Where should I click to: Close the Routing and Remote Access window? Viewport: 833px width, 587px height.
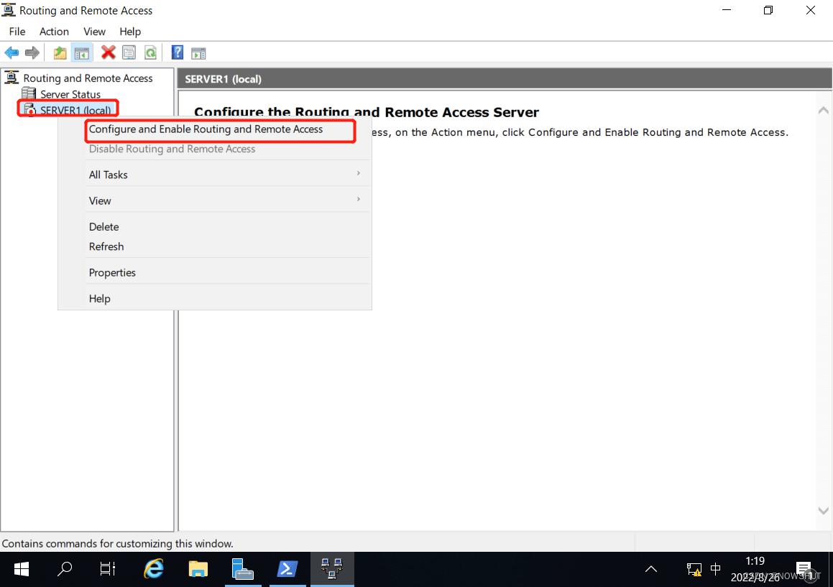[x=811, y=10]
